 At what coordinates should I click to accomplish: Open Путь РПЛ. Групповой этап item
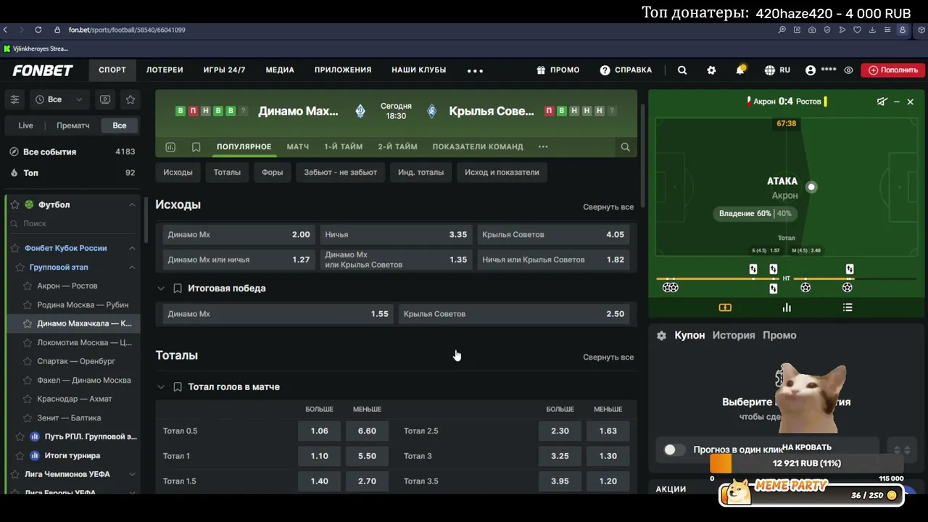coord(91,437)
